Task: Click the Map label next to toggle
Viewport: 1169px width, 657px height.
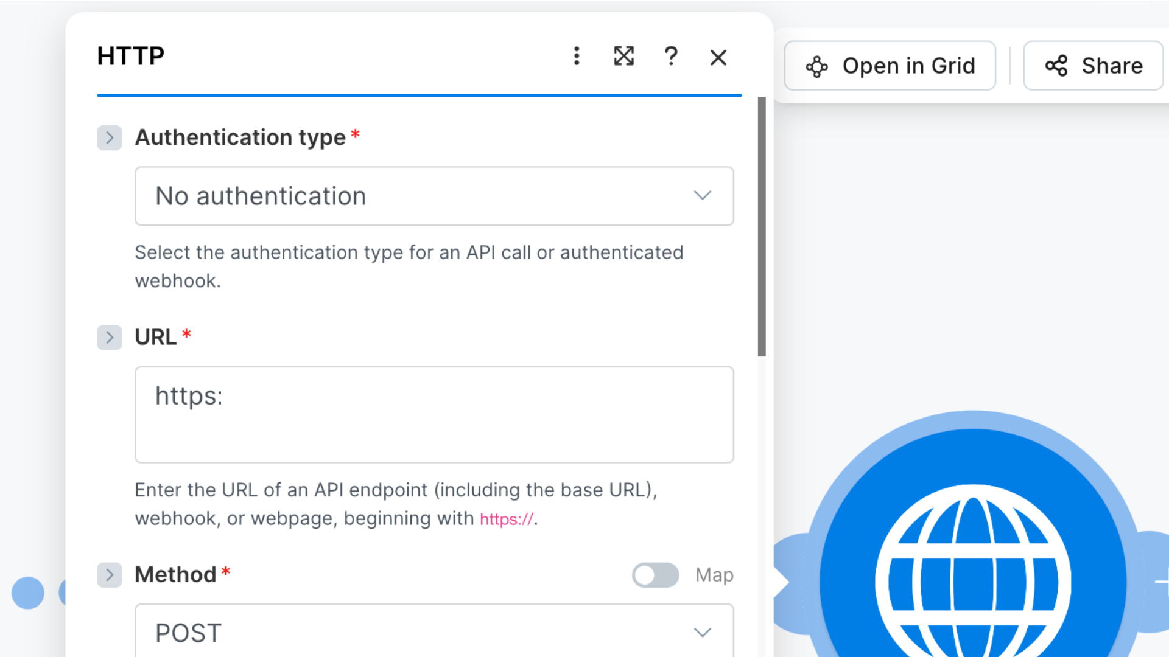Action: (714, 575)
